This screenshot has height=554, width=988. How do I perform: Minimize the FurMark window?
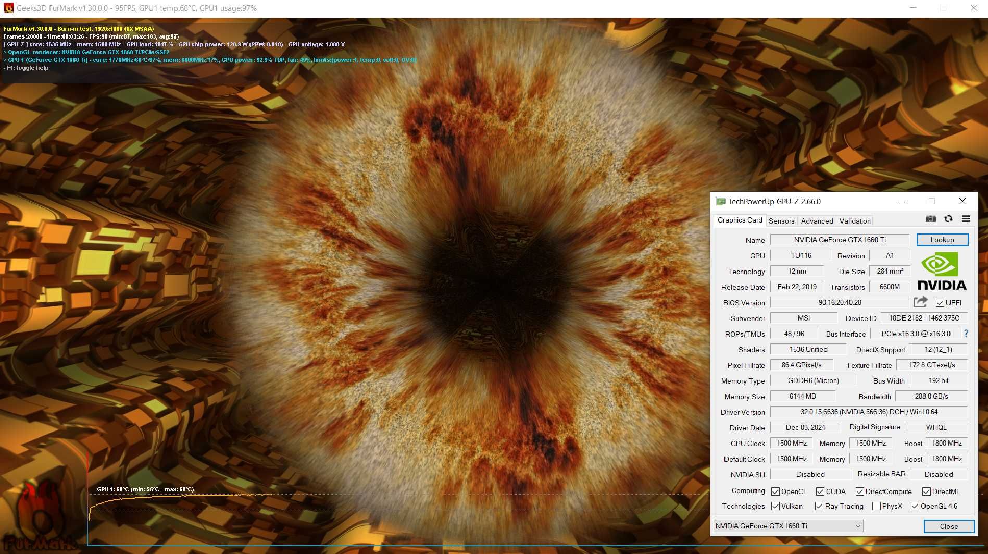pyautogui.click(x=912, y=8)
